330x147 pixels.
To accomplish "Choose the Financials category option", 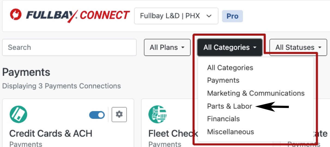I will coord(223,119).
